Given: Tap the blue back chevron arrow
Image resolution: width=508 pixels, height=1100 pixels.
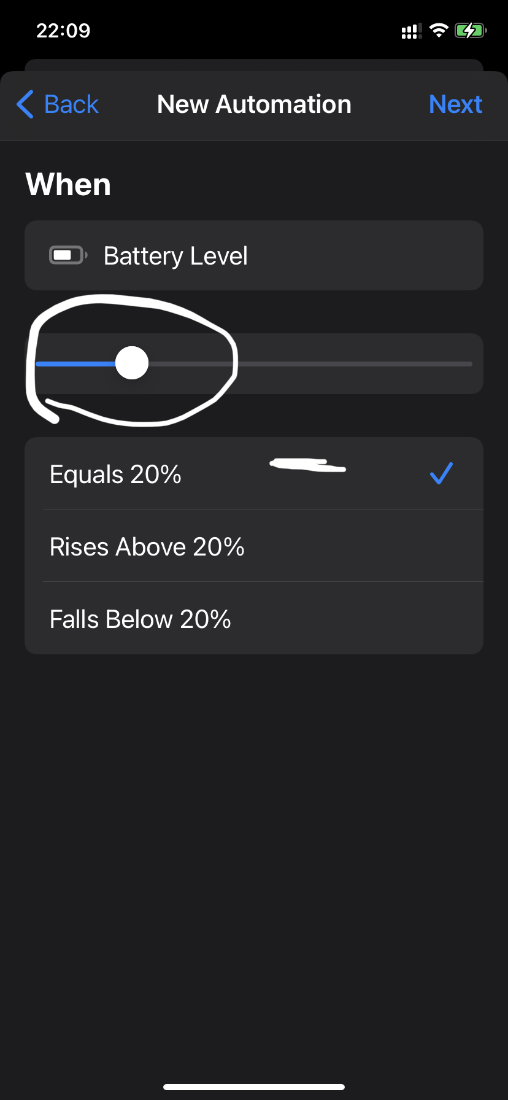Looking at the screenshot, I should (x=25, y=104).
